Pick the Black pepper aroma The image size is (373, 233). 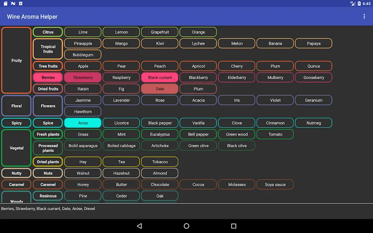click(160, 123)
